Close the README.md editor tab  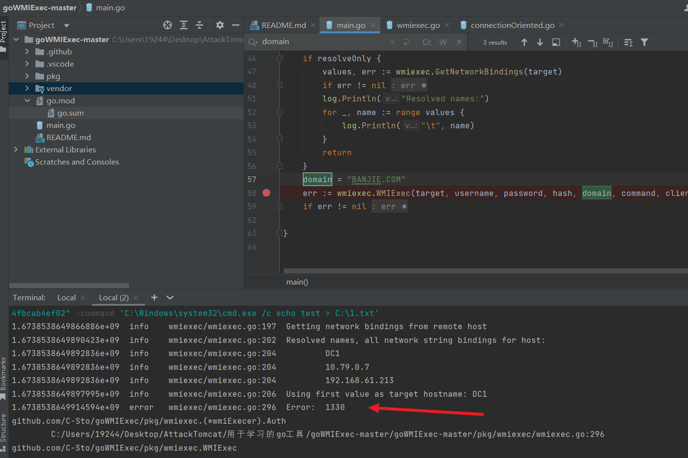(313, 25)
